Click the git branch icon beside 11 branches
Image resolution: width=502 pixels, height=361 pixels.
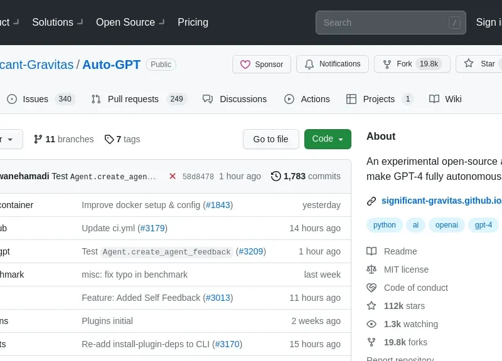point(38,139)
